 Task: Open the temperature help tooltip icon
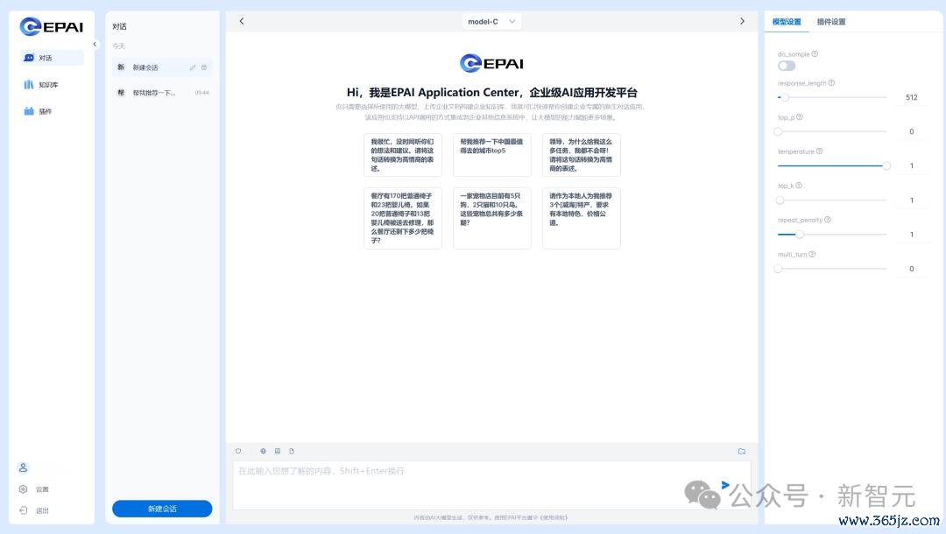[819, 151]
